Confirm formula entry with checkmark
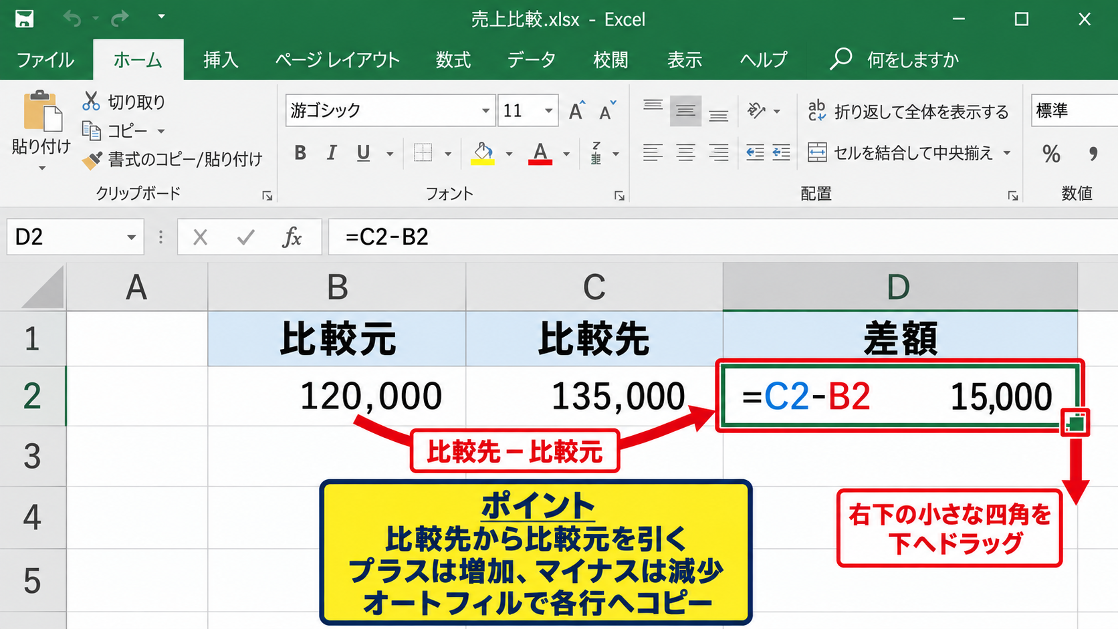1118x629 pixels. [245, 237]
